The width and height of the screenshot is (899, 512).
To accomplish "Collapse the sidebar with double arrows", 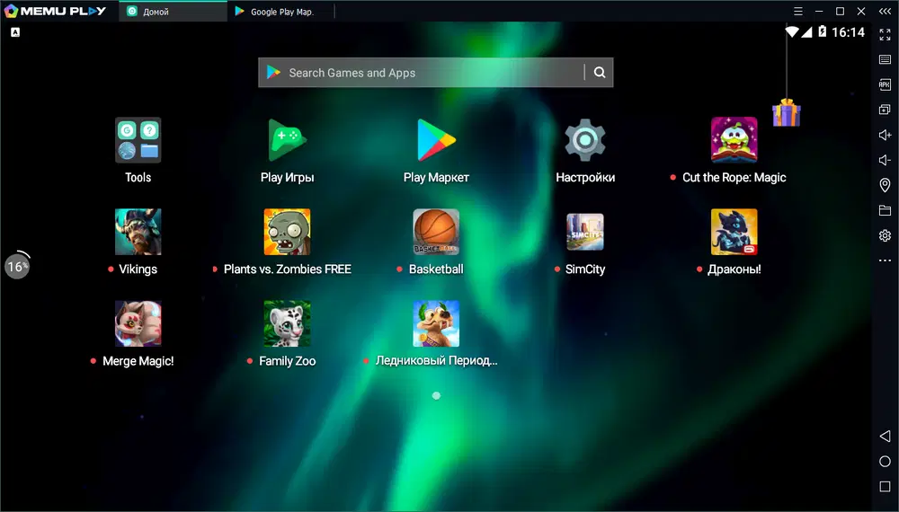I will click(x=885, y=11).
